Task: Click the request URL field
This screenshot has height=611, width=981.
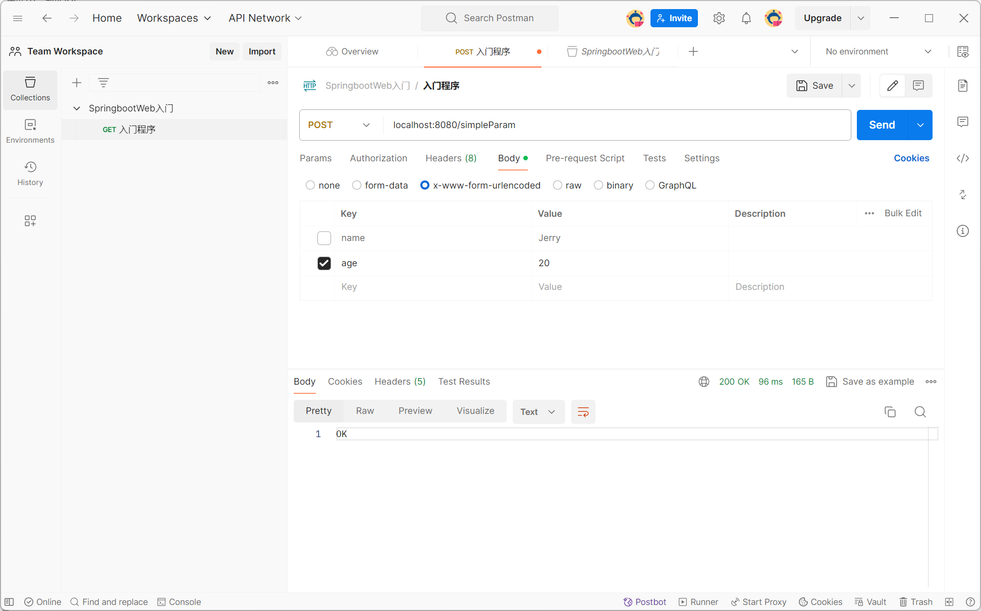Action: tap(616, 125)
